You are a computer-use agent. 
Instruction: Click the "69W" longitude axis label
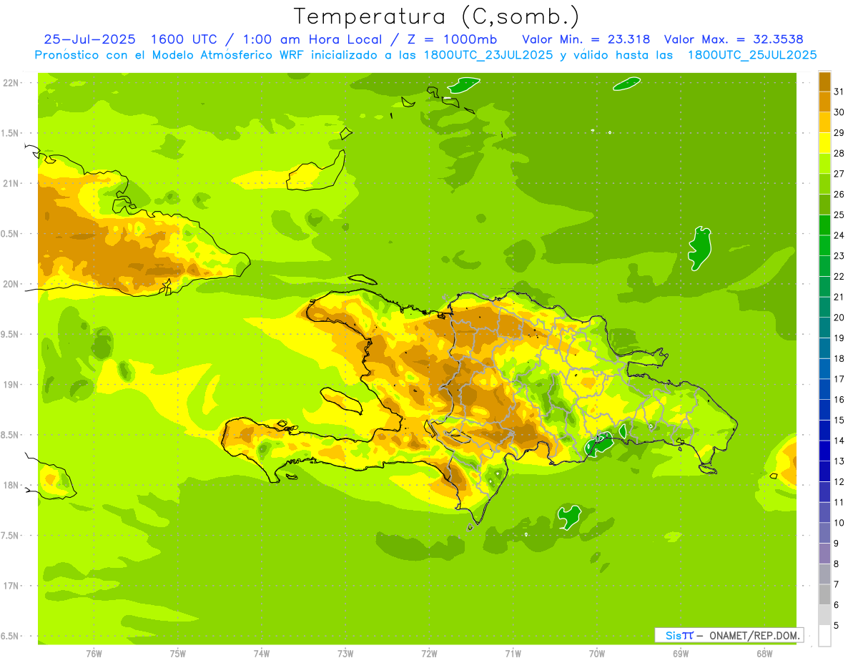681,653
